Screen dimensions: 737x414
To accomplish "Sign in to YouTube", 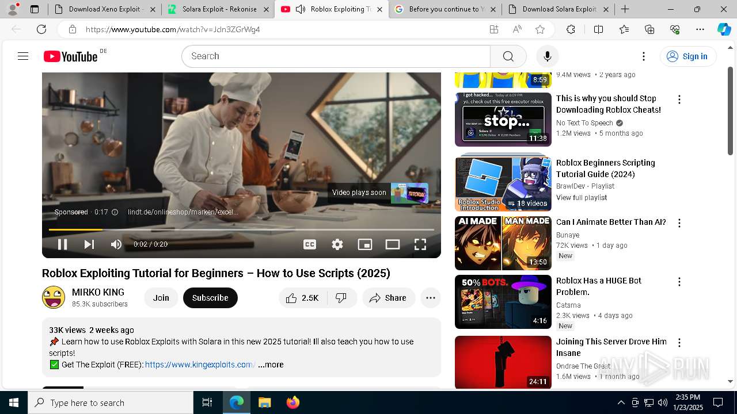I will pyautogui.click(x=687, y=56).
